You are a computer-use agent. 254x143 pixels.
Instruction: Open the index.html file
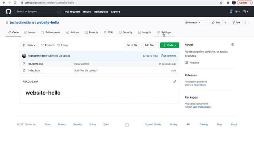[34, 71]
